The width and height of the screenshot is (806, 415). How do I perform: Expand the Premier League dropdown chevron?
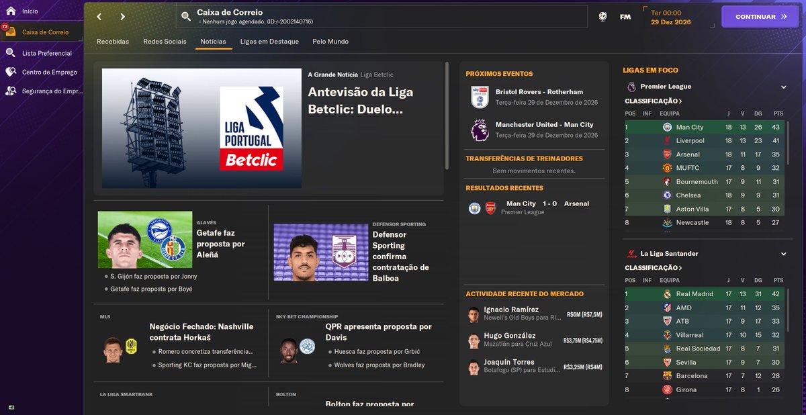[783, 87]
